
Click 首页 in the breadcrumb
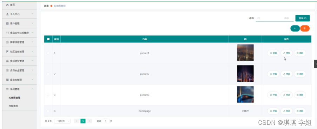pyautogui.click(x=46, y=6)
